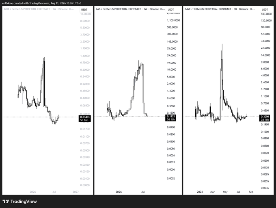The image size is (276, 208).
Task: Click the 0.1900 price level on RAVE axis
Action: pyautogui.click(x=265, y=124)
